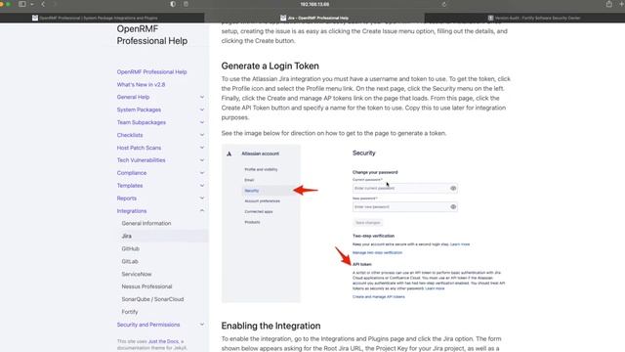Open What's New in v2.8 link
This screenshot has height=352, width=625.
[141, 85]
